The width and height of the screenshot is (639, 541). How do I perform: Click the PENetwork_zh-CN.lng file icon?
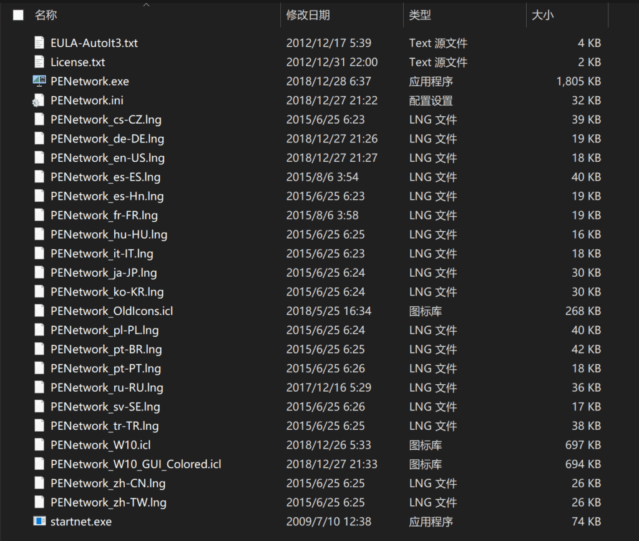click(39, 484)
